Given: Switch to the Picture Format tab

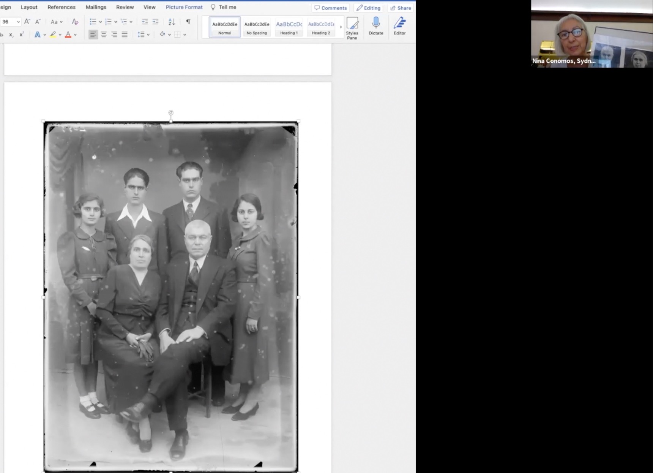Looking at the screenshot, I should 184,7.
